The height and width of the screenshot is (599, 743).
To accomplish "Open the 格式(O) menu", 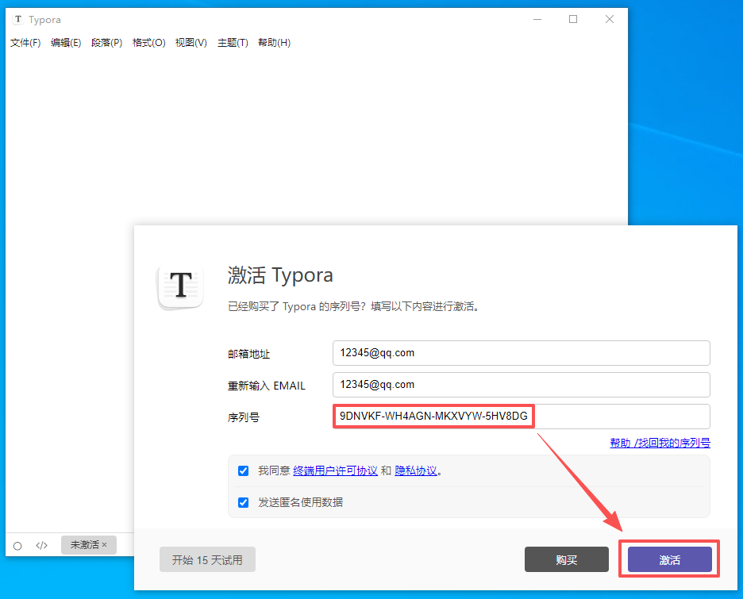I will 148,43.
